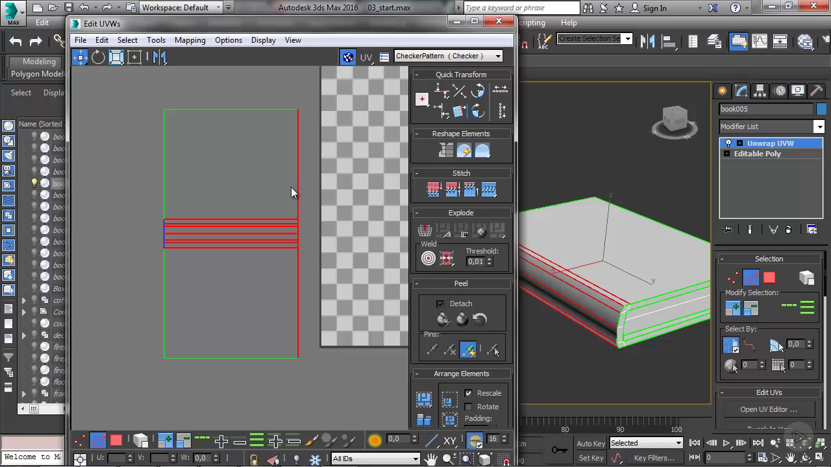
Task: Open the Help menu in 3ds Max
Action: tap(569, 23)
